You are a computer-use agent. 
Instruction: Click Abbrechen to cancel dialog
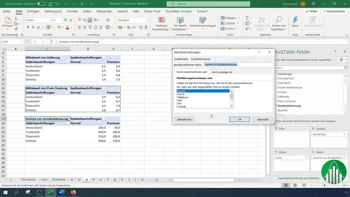(x=263, y=120)
